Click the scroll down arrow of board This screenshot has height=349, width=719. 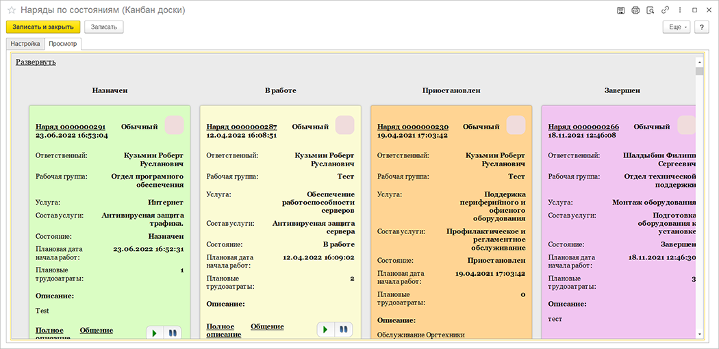click(x=699, y=333)
